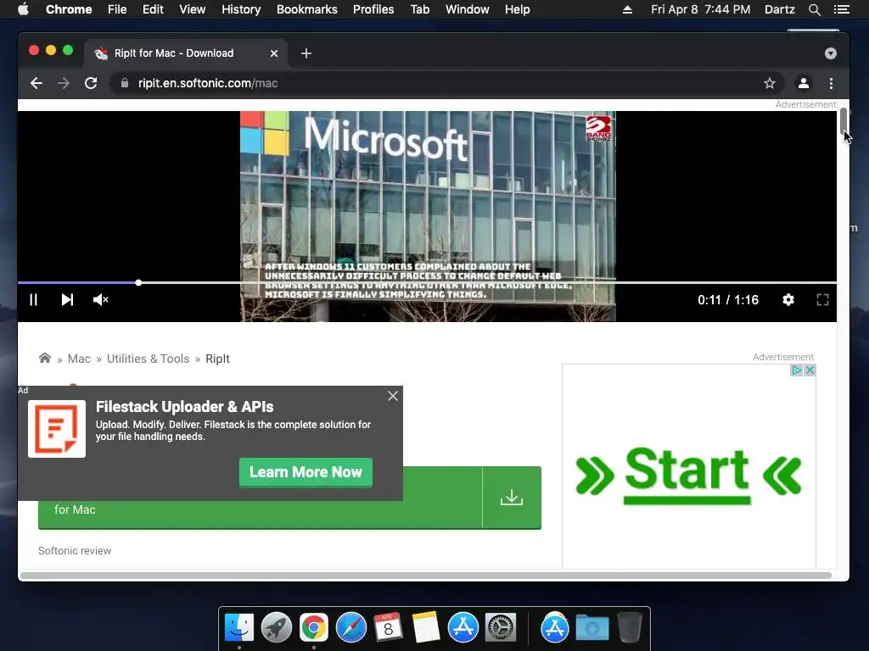The width and height of the screenshot is (869, 651).
Task: Open Notification Center list icon
Action: 841,9
